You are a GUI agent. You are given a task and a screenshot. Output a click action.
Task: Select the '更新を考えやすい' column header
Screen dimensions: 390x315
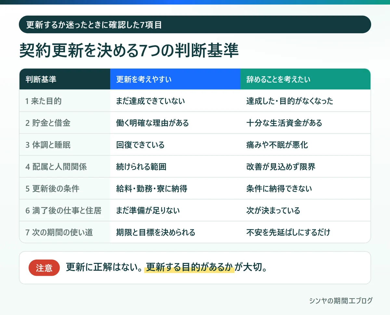pos(175,79)
